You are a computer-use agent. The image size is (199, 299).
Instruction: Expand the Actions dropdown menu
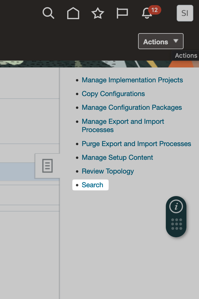click(161, 41)
